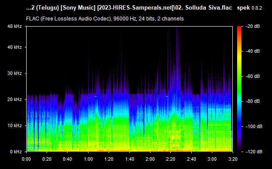Click the 20 kHz frequency axis label
Screen dimensions: 272x169
pyautogui.click(x=14, y=99)
